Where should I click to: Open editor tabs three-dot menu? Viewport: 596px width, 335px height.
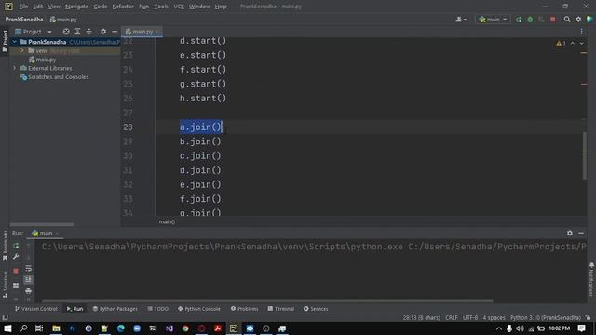581,32
